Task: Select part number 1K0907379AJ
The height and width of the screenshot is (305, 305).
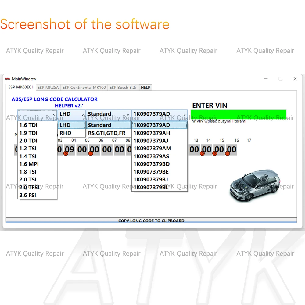Action: click(x=160, y=141)
